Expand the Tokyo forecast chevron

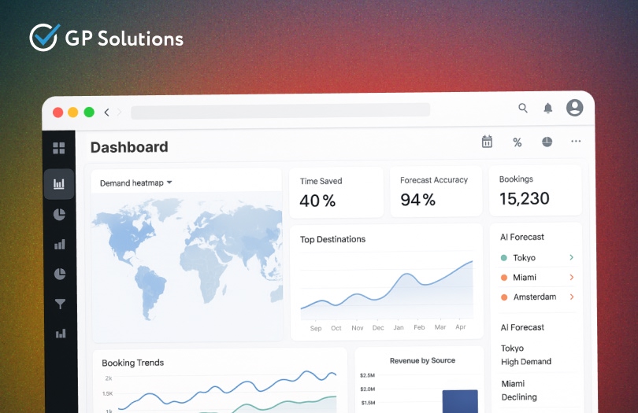pos(571,257)
